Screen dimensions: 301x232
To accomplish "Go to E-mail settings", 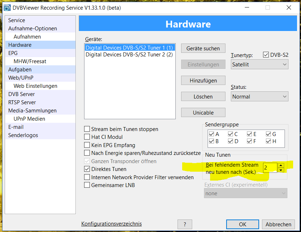I will coord(40,127).
